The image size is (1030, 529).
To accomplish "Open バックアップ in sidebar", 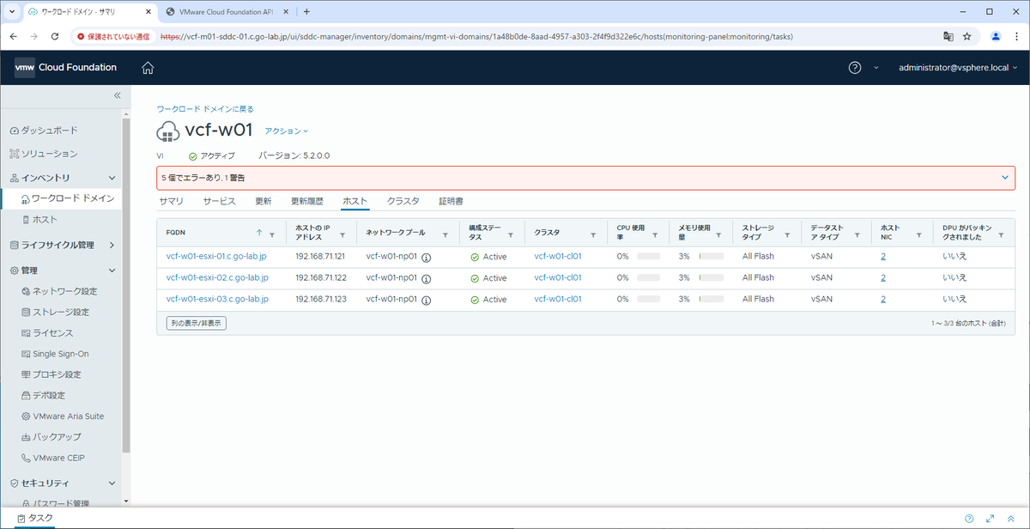I will [51, 437].
